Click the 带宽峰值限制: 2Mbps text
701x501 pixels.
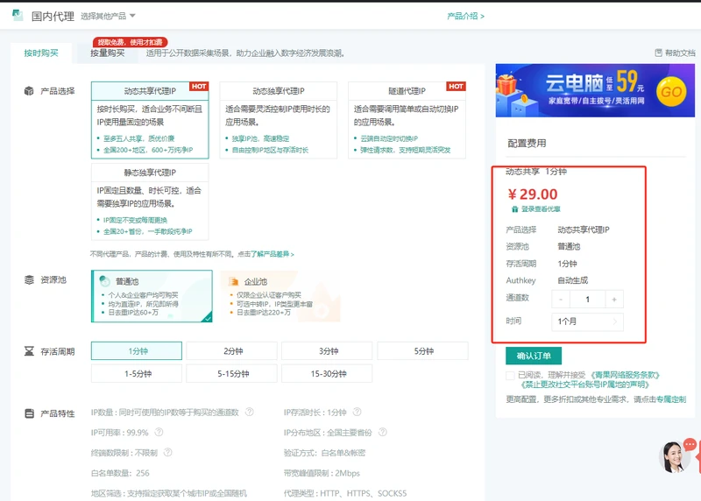coord(322,473)
